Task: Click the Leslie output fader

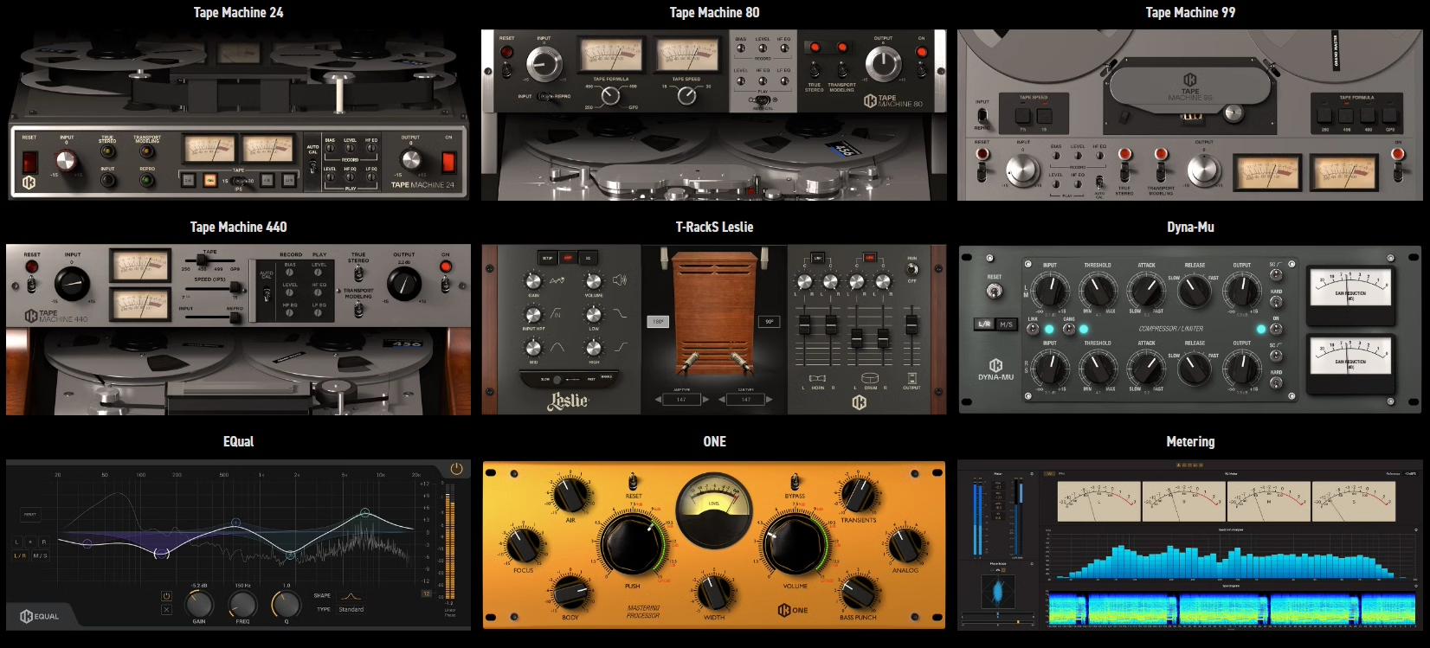Action: 911,324
